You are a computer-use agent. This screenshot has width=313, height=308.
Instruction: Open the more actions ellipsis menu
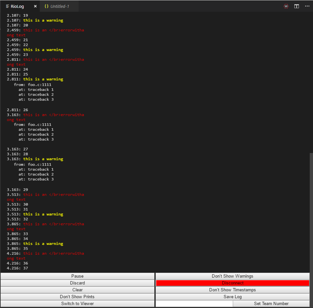[307, 6]
